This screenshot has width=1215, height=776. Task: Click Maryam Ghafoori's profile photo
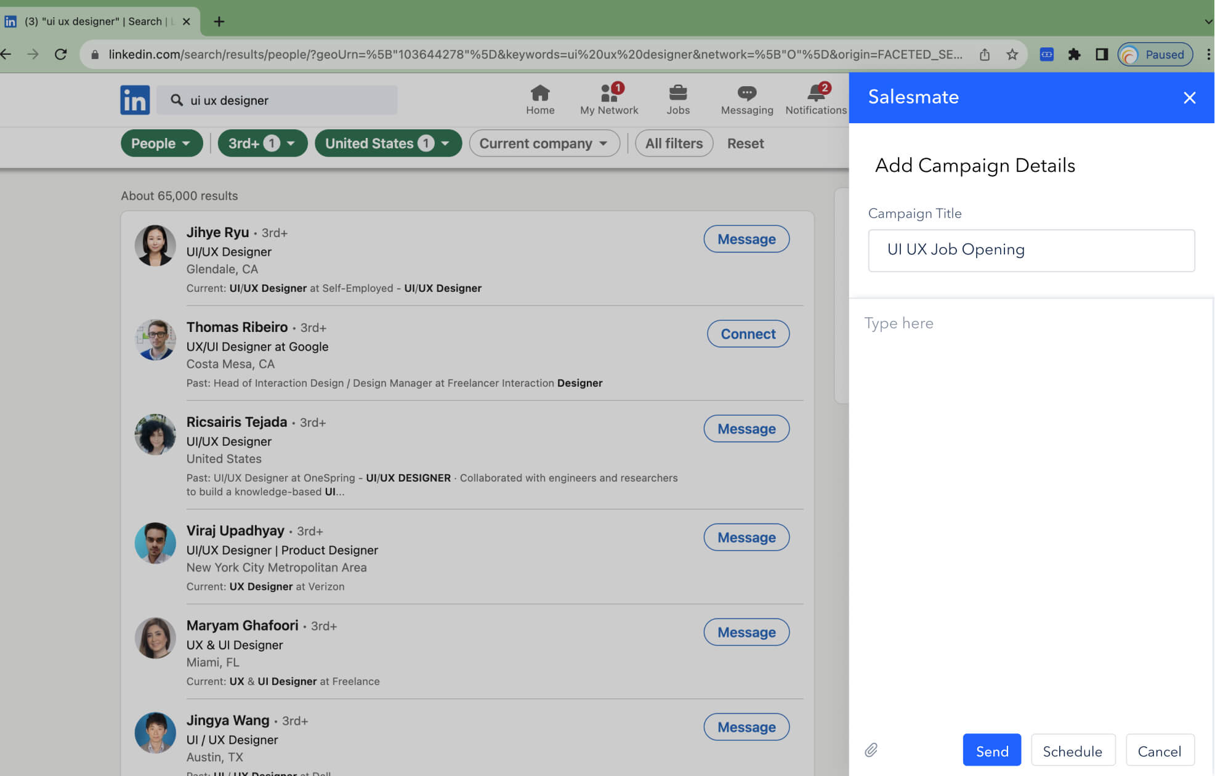tap(155, 638)
